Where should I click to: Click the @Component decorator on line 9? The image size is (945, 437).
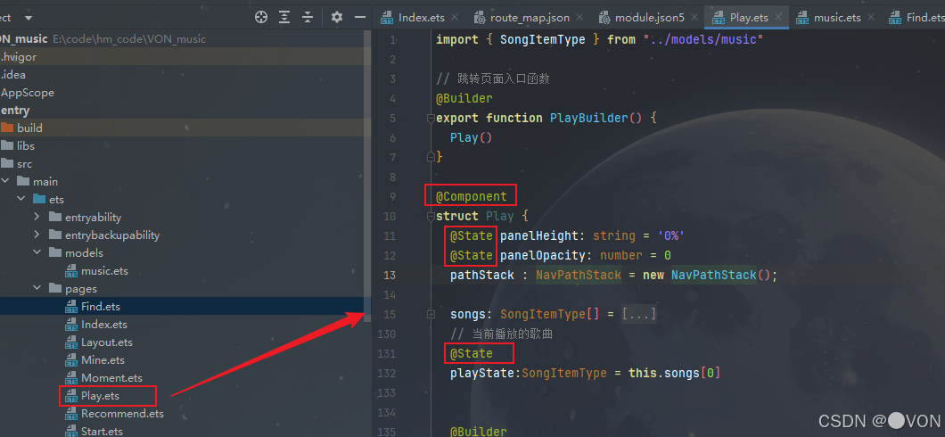point(472,197)
